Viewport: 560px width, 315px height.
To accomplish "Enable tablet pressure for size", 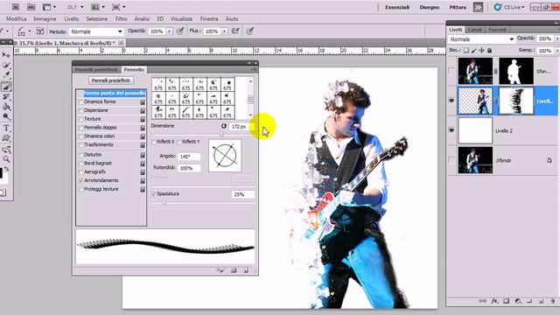I will [x=250, y=31].
